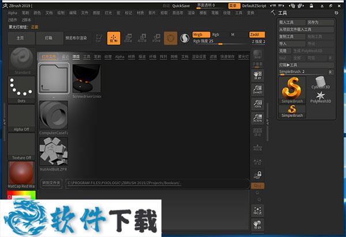Toggle the Zadd button
The image size is (346, 237).
tap(257, 35)
